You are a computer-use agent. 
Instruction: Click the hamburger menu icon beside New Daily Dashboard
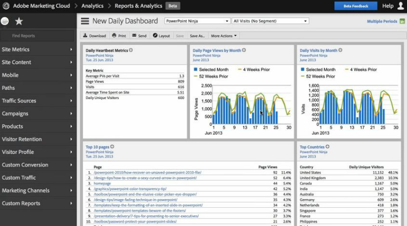pos(85,21)
